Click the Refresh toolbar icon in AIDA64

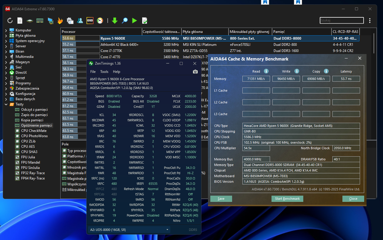(10, 21)
